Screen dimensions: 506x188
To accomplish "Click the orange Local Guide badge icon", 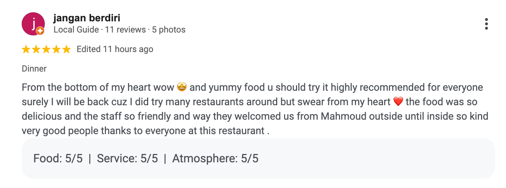I will [x=40, y=31].
